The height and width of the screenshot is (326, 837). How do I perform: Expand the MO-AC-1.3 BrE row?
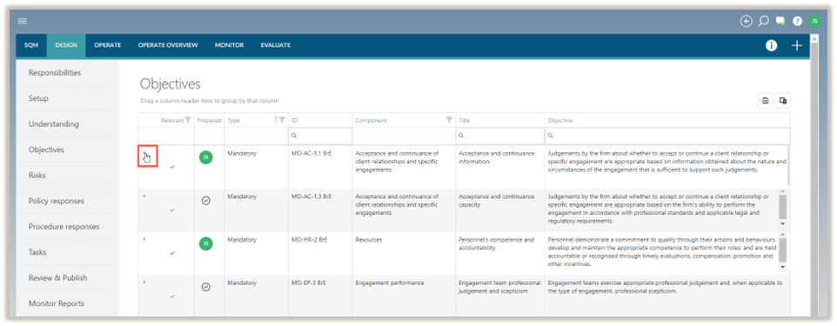(x=144, y=196)
